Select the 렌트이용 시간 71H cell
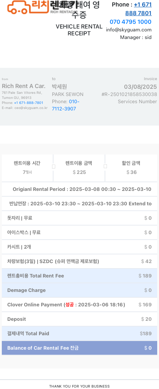The height and width of the screenshot is (389, 159). point(27,168)
